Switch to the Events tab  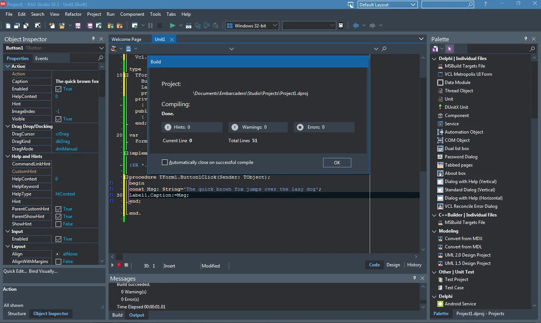click(42, 59)
